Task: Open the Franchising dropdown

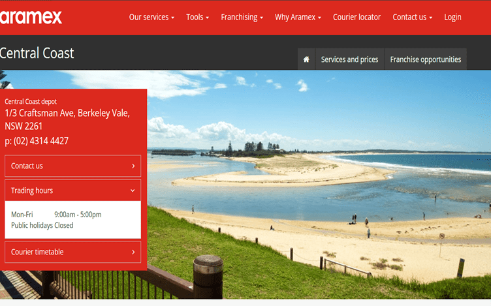Action: [242, 17]
